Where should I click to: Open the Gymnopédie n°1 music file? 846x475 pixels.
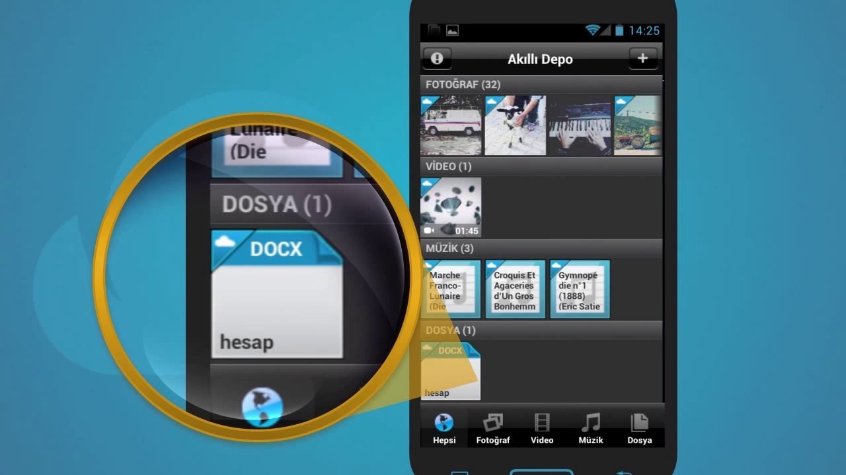[580, 290]
